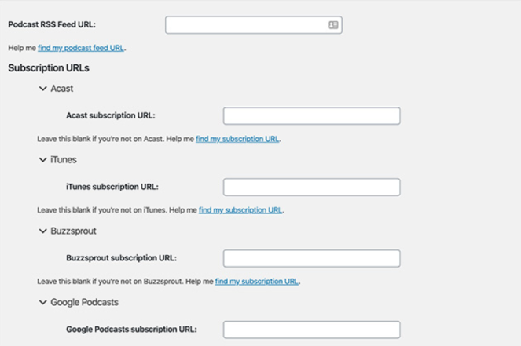521x346 pixels.
Task: Click the Google Podcasts subscription URL label
Action: (x=131, y=330)
